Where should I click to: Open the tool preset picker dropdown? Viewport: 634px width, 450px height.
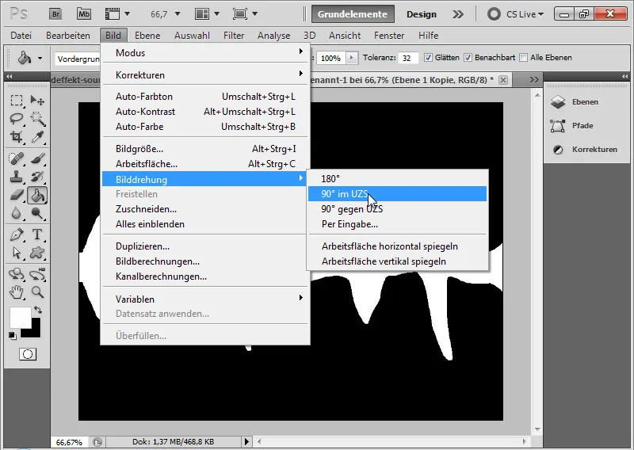[x=40, y=58]
